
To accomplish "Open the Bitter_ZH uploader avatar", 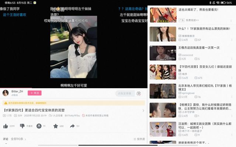I will pyautogui.click(x=6, y=93).
